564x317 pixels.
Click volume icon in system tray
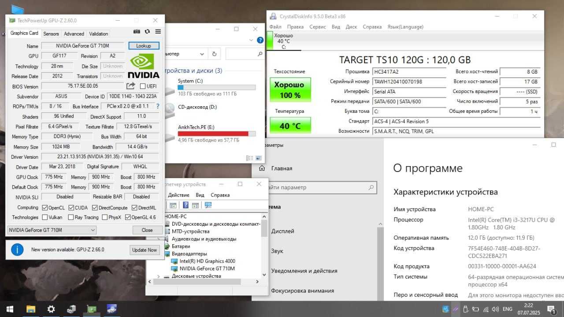pos(495,309)
